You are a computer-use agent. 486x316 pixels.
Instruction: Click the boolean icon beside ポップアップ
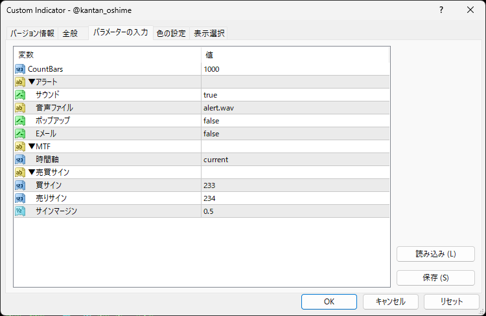(x=20, y=121)
